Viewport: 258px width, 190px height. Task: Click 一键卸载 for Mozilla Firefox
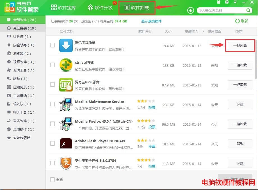pyautogui.click(x=240, y=124)
